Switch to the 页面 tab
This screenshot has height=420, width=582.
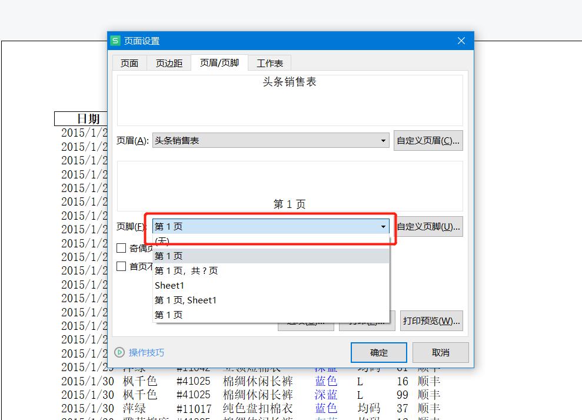coord(129,62)
